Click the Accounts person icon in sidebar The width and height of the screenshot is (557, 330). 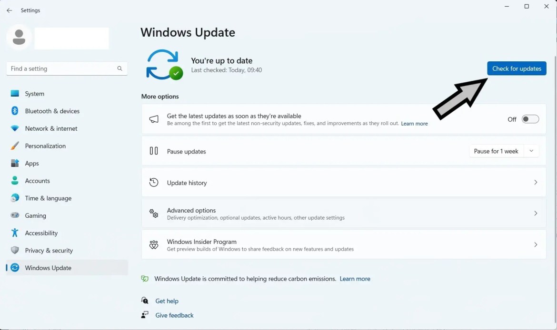(15, 180)
